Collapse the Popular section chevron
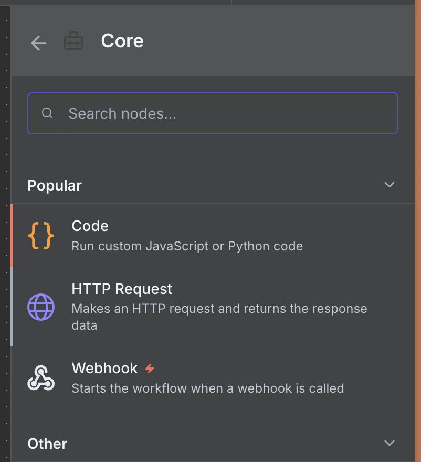The width and height of the screenshot is (421, 462). [389, 185]
